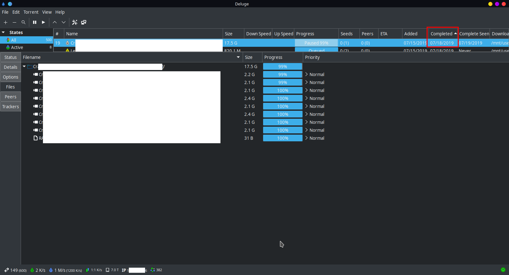Click the 17.5 G size cell in torrent row
This screenshot has width=509, height=275.
coord(231,43)
